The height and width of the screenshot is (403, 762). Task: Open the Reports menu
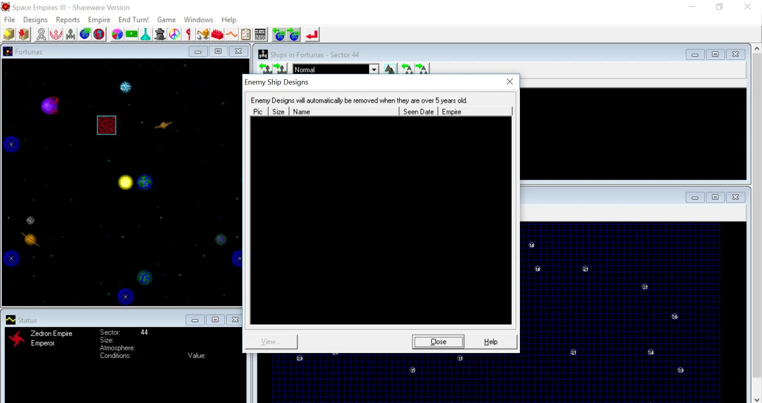68,19
